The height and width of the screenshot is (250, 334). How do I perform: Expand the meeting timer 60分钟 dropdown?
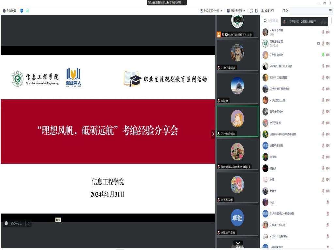tap(221, 11)
